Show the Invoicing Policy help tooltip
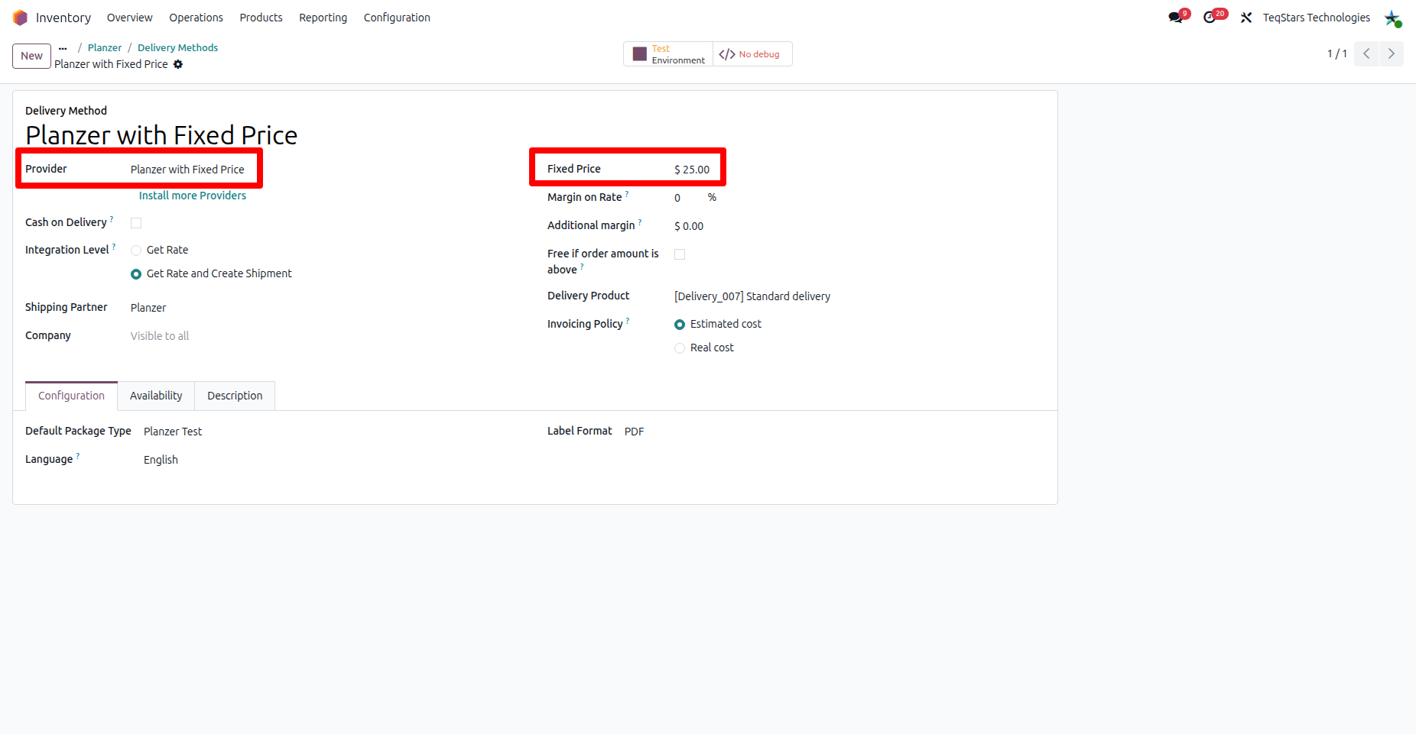Image resolution: width=1416 pixels, height=734 pixels. [x=628, y=321]
